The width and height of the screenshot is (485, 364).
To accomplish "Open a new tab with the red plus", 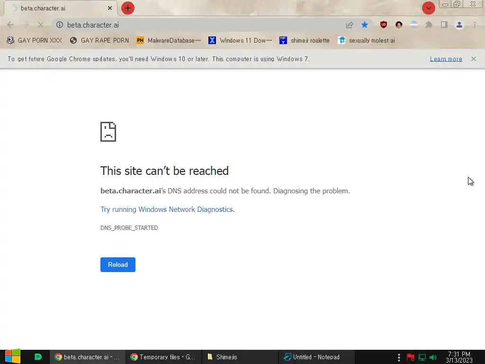I will pos(128,8).
